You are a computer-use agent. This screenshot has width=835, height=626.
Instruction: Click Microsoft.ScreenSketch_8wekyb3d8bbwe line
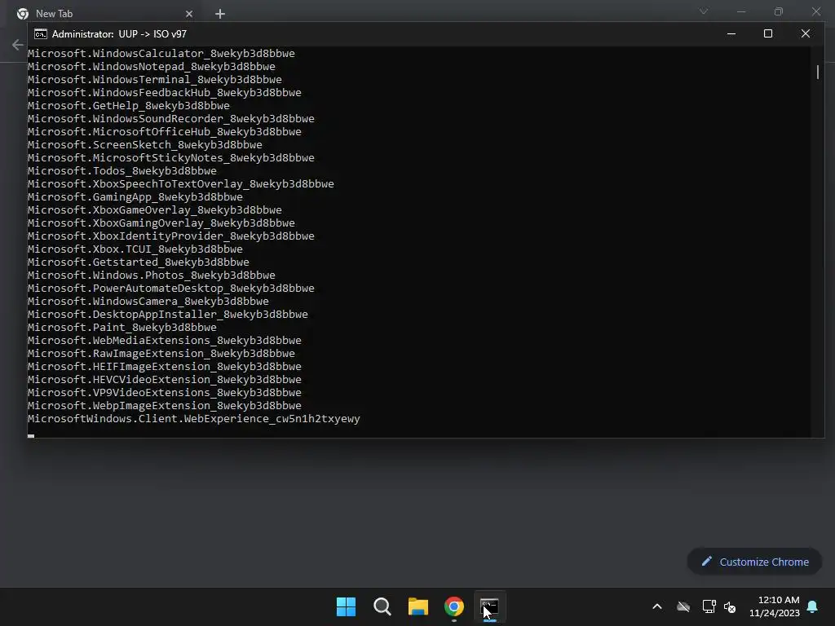(145, 145)
